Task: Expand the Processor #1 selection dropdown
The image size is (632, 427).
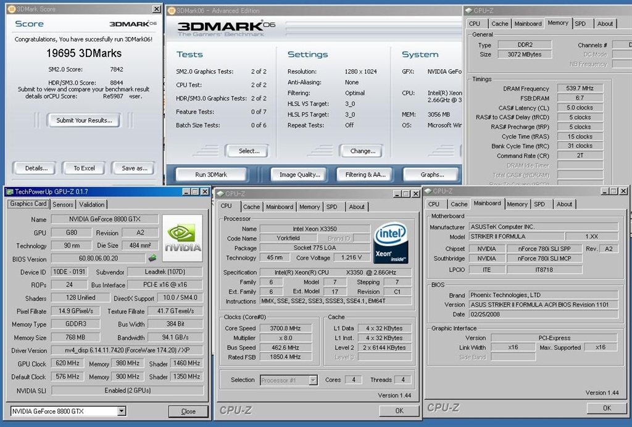Action: 313,380
